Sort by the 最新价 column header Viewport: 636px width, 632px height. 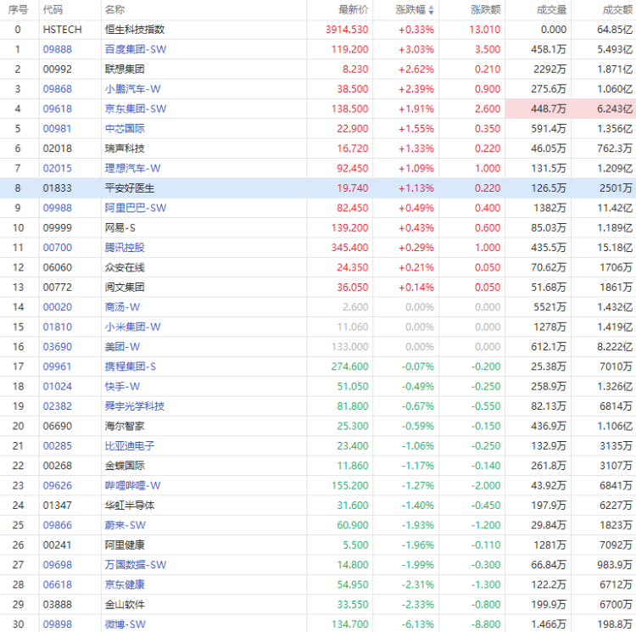[354, 9]
